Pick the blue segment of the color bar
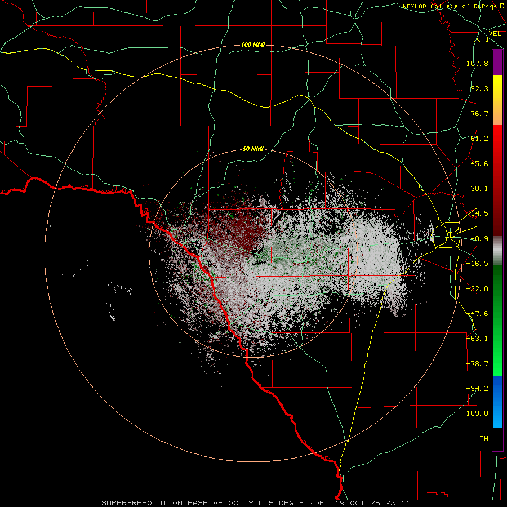This screenshot has width=507, height=507. 497,402
